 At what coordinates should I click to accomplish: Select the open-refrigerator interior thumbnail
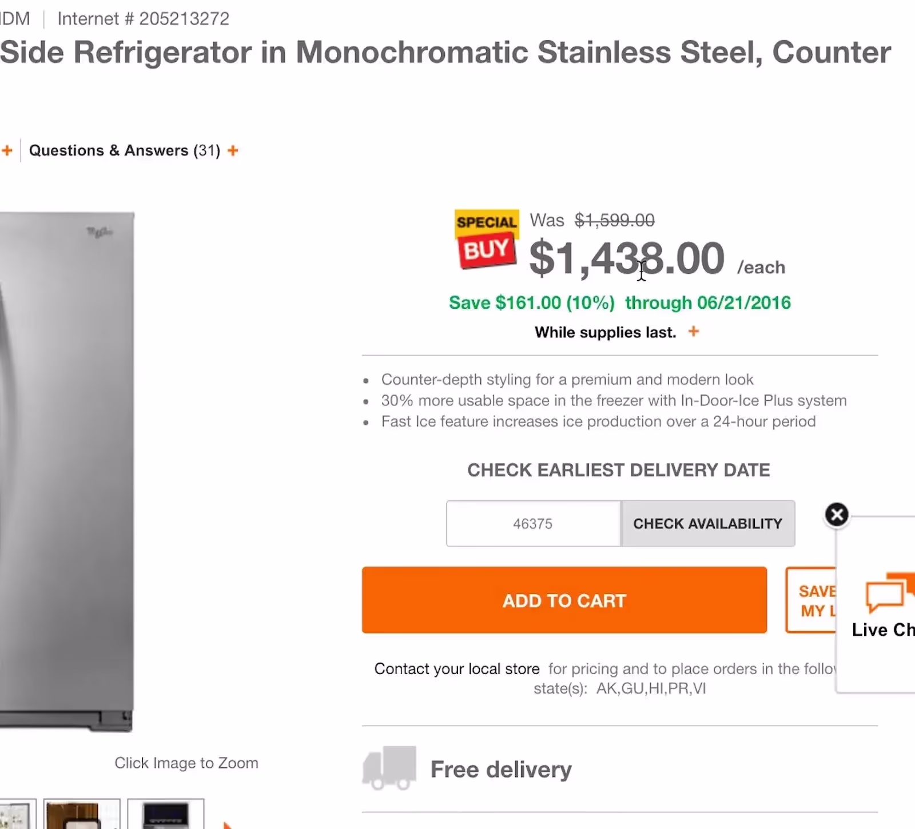[x=16, y=815]
